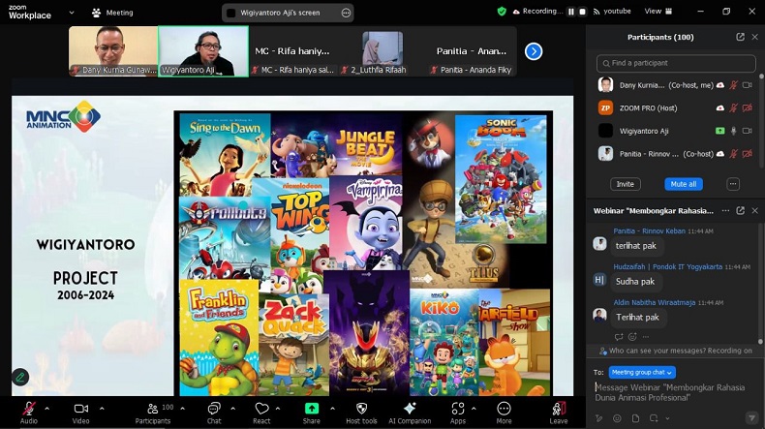Open the React heart icon
Screen dimensions: 765x429
point(261,409)
